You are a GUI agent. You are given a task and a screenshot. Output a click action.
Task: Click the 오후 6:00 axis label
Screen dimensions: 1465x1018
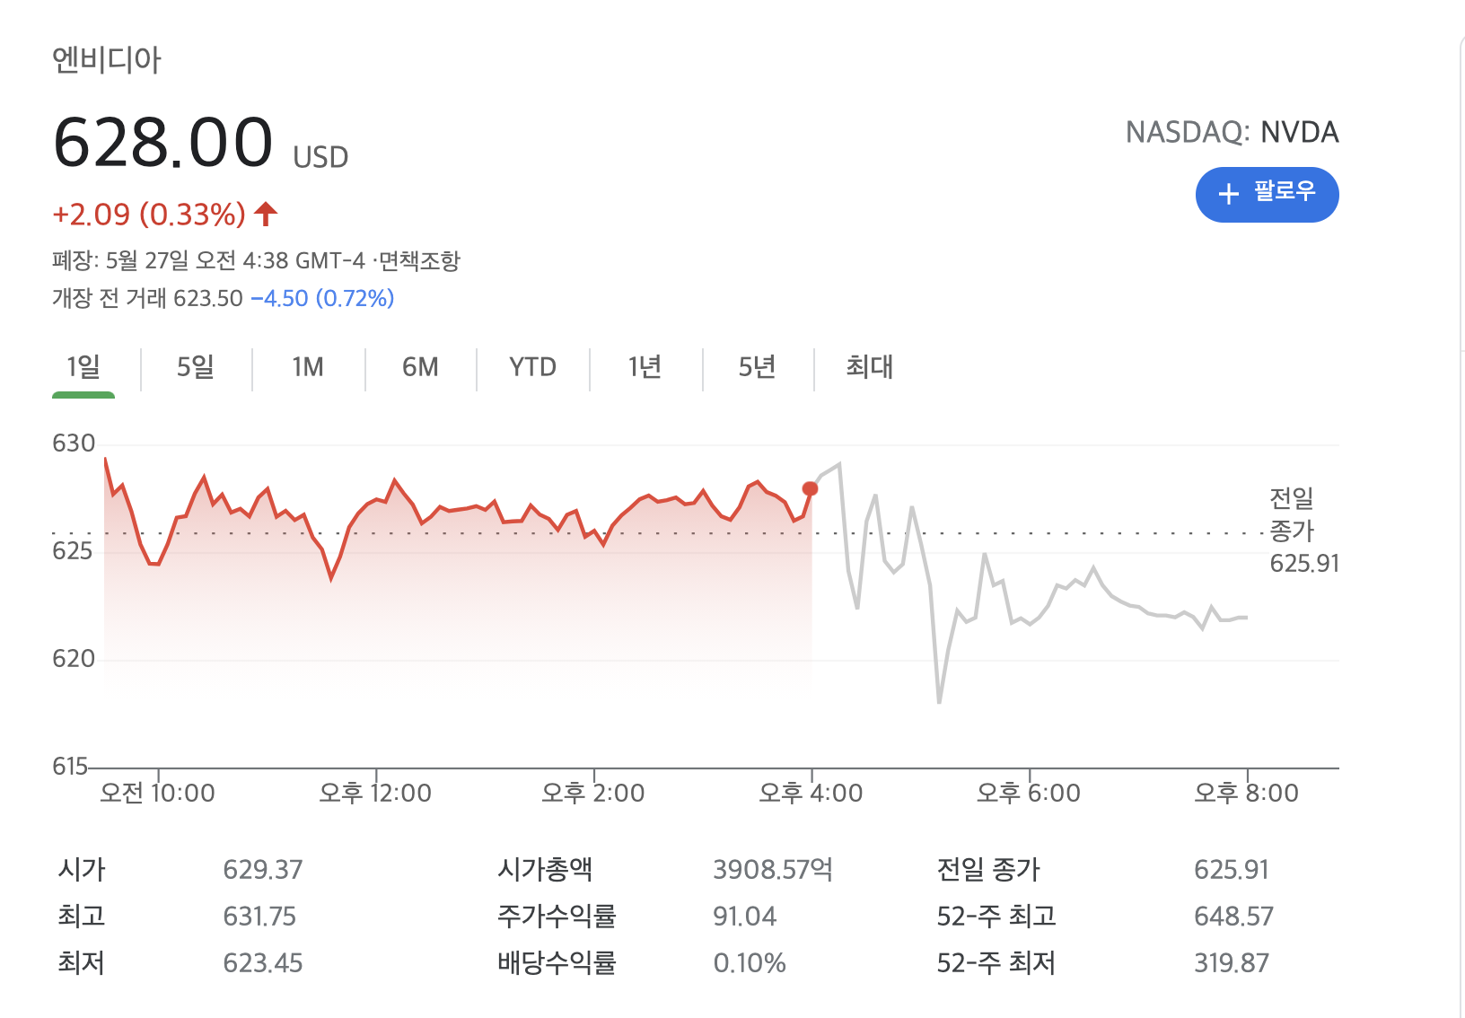[x=1029, y=793]
